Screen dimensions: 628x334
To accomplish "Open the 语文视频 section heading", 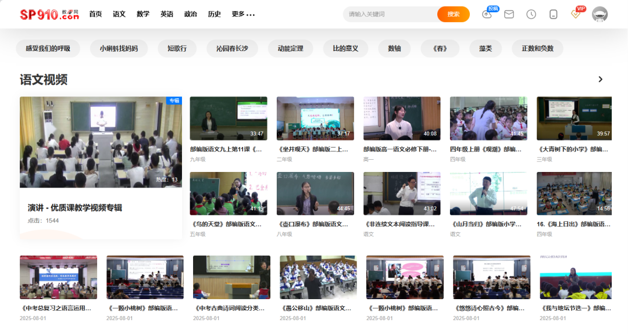I will tap(44, 80).
